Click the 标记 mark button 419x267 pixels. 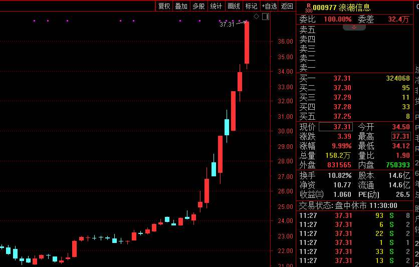[x=251, y=6]
